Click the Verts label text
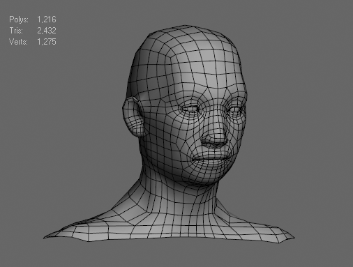The image size is (353, 267). pyautogui.click(x=18, y=42)
